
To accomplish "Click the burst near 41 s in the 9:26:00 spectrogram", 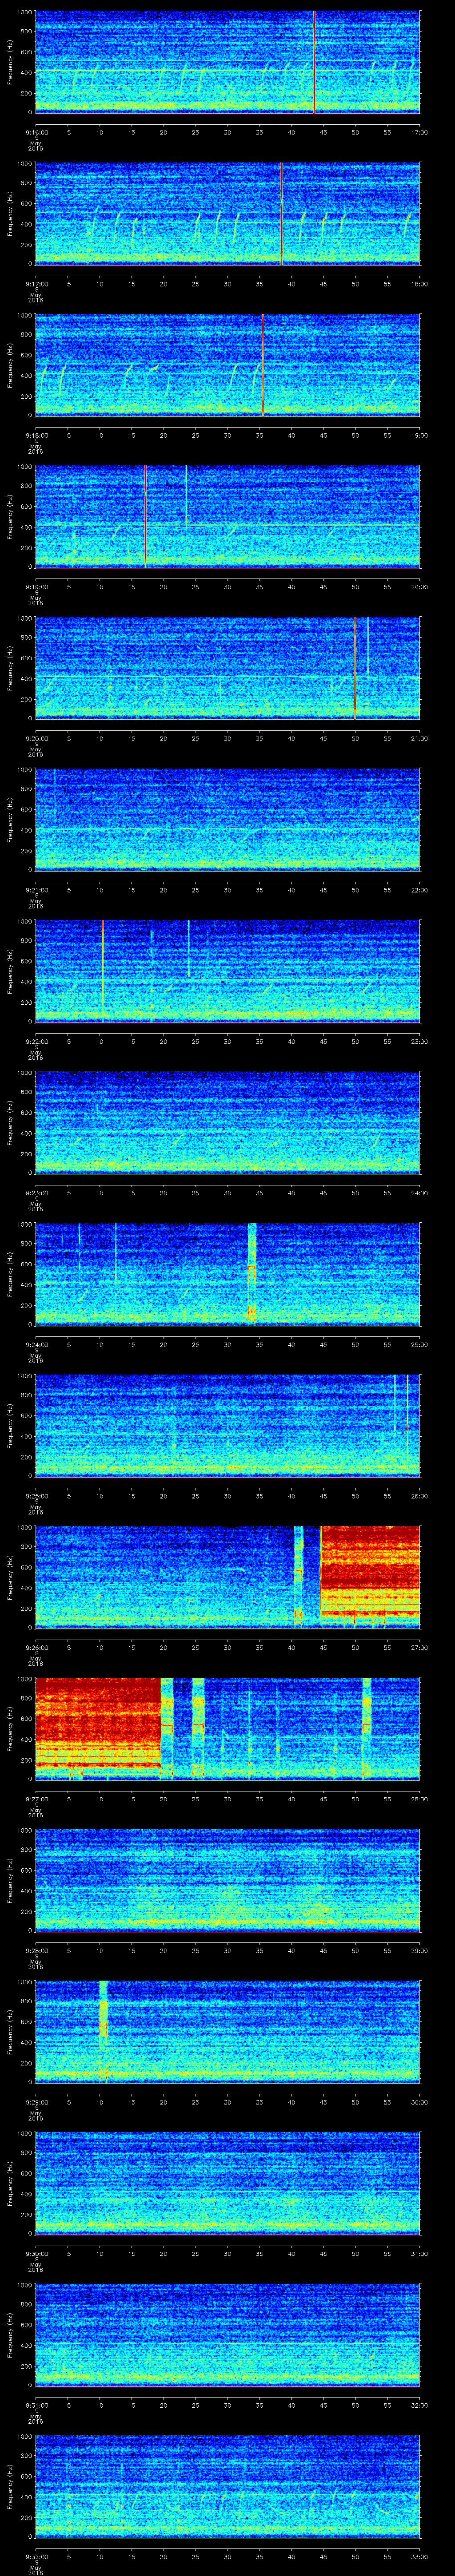I will point(298,1578).
